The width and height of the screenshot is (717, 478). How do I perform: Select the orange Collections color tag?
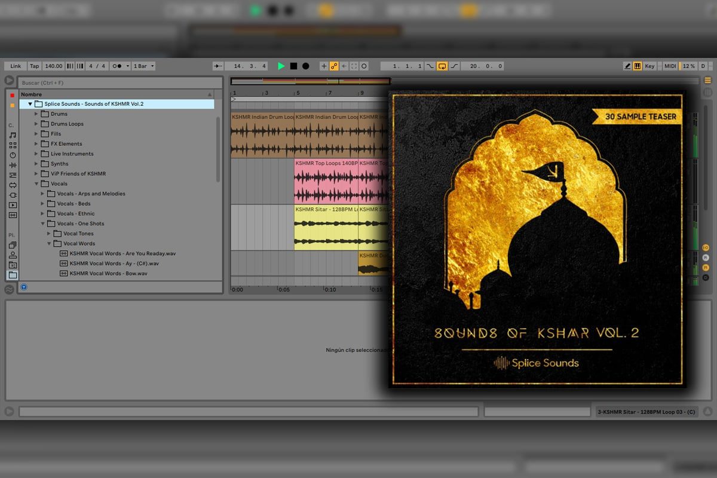tap(13, 105)
